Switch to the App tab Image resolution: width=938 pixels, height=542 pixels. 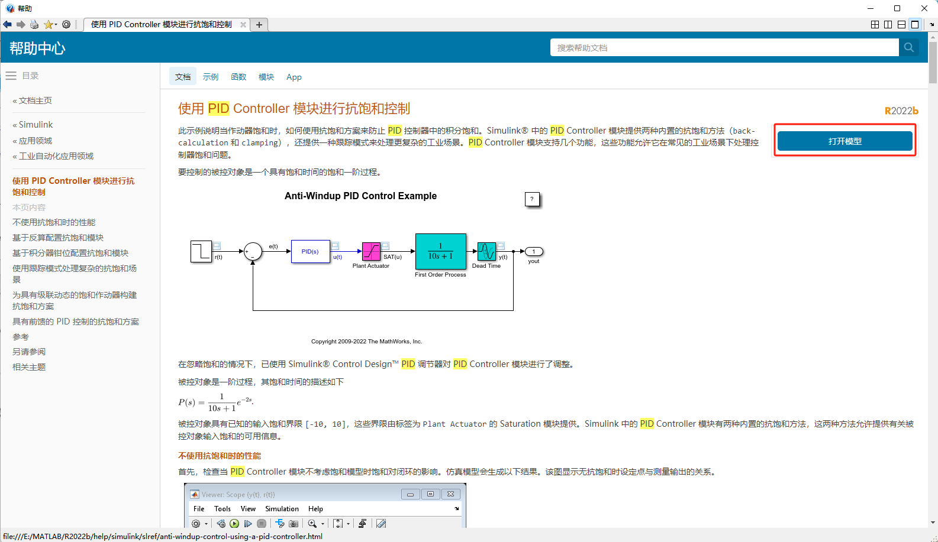pyautogui.click(x=294, y=77)
